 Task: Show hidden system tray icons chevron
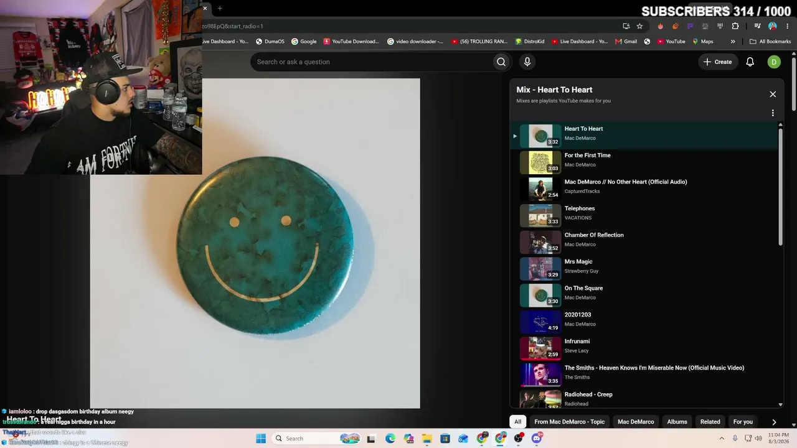click(722, 439)
